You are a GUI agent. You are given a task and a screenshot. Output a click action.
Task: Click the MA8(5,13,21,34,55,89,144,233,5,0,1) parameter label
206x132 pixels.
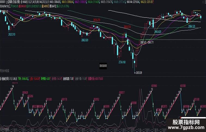36,2
